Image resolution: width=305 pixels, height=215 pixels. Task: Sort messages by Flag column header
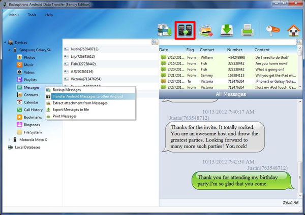click(x=190, y=50)
